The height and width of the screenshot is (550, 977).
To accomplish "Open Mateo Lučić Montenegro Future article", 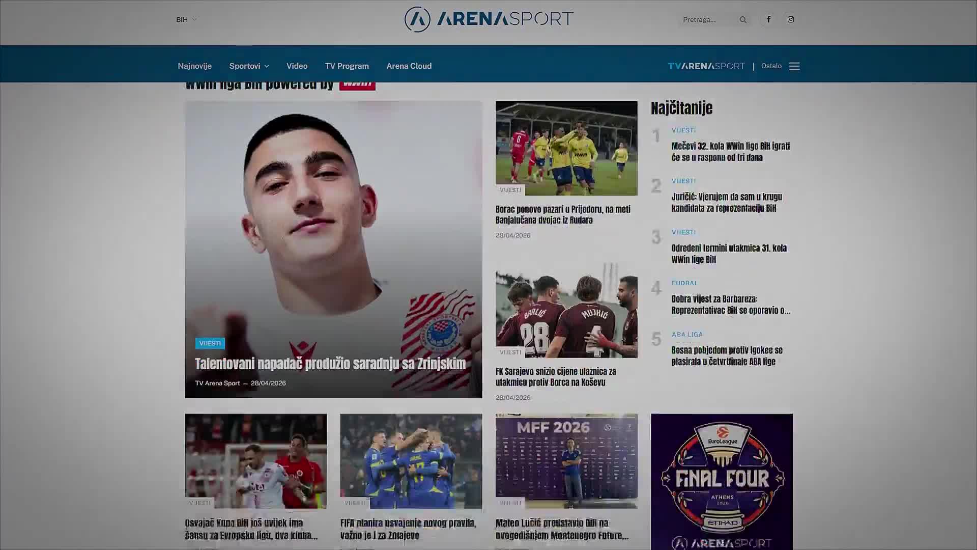I will pos(562,529).
